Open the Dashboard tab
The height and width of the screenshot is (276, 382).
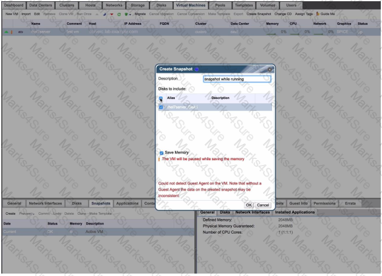[13, 4]
